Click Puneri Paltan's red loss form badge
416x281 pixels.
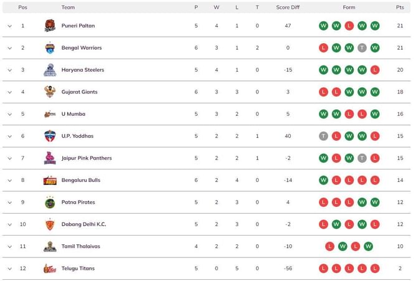(x=349, y=26)
